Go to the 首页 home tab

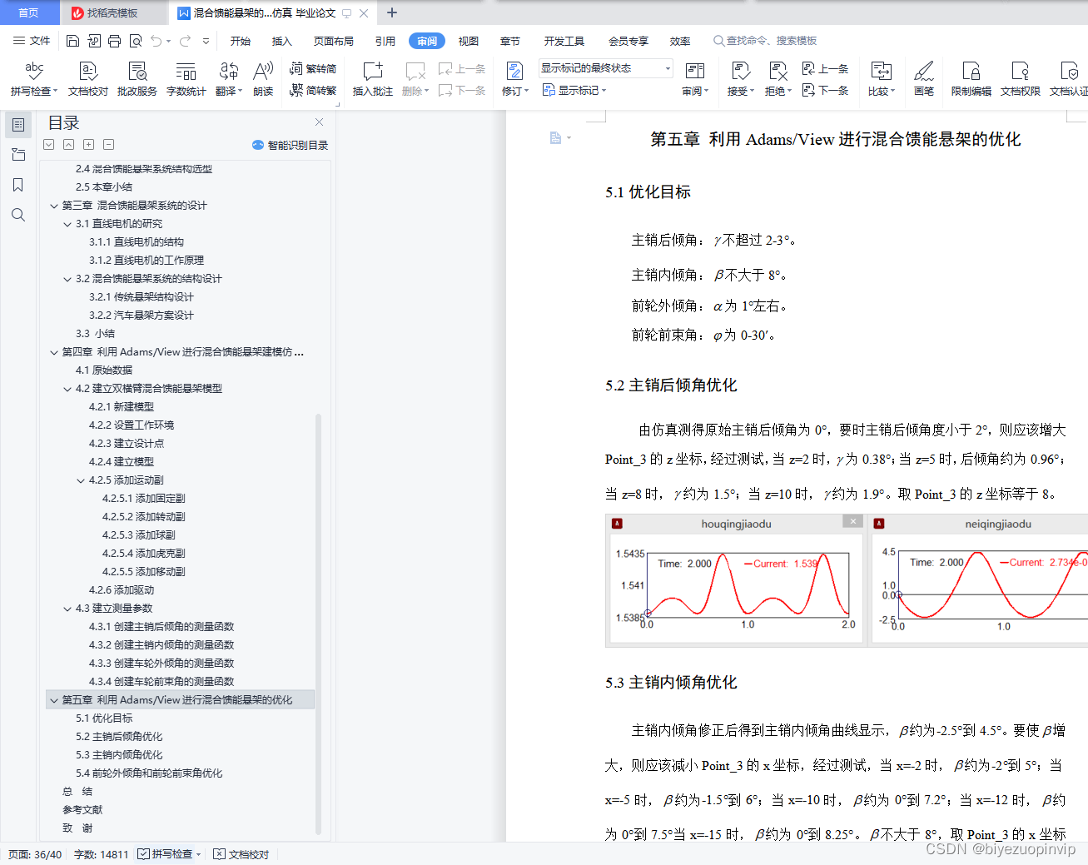click(x=28, y=12)
